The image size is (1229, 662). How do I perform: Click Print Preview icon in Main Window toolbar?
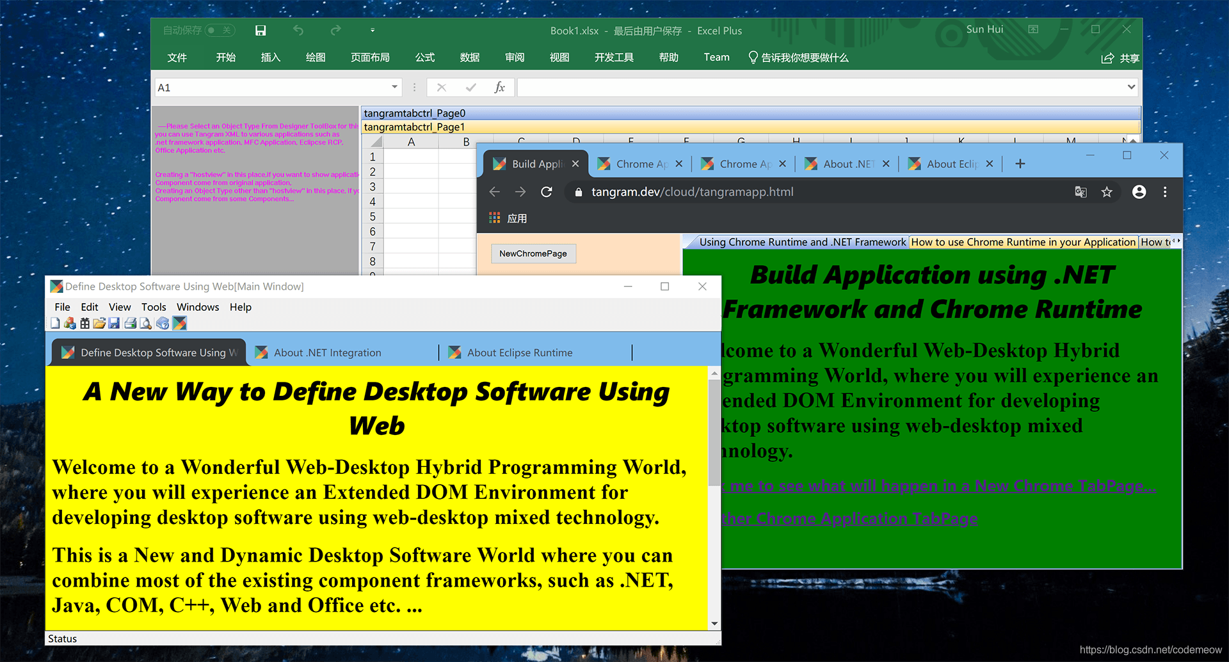[x=146, y=323]
